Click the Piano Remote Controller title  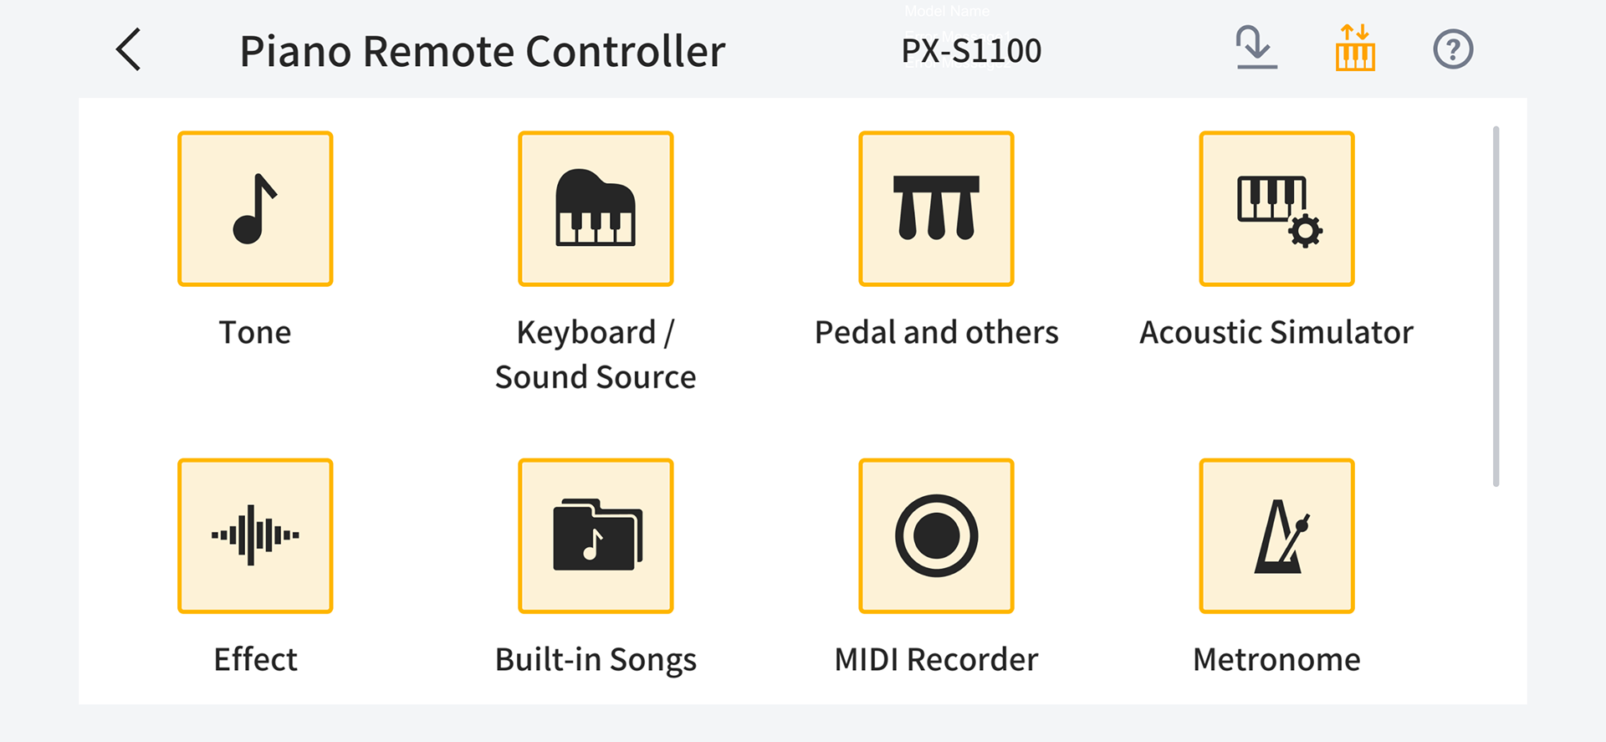tap(483, 50)
